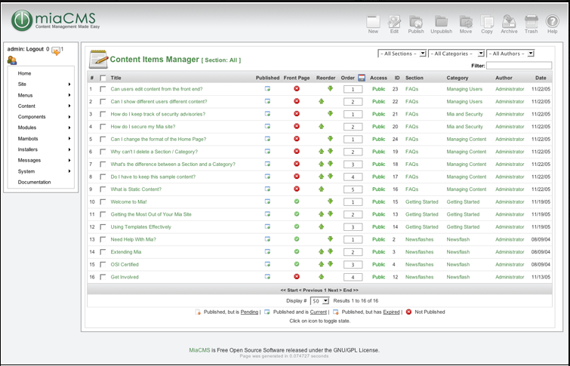Click the Unpublish toolbar icon

click(442, 22)
